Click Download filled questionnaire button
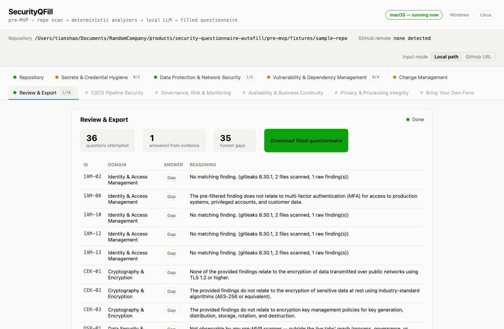This screenshot has height=329, width=504. (306, 140)
